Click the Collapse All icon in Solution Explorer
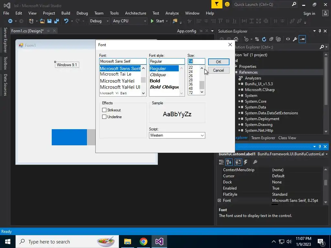The width and height of the screenshot is (331, 248). (x=271, y=39)
